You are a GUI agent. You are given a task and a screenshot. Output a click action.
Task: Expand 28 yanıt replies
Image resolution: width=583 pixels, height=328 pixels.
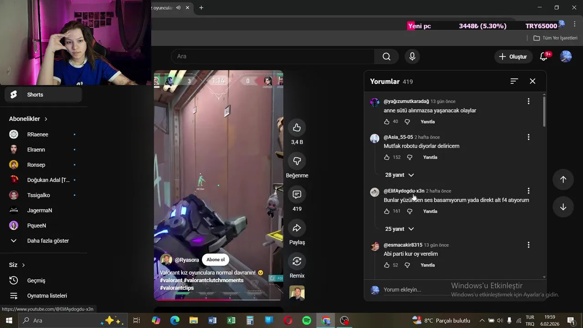coord(399,175)
